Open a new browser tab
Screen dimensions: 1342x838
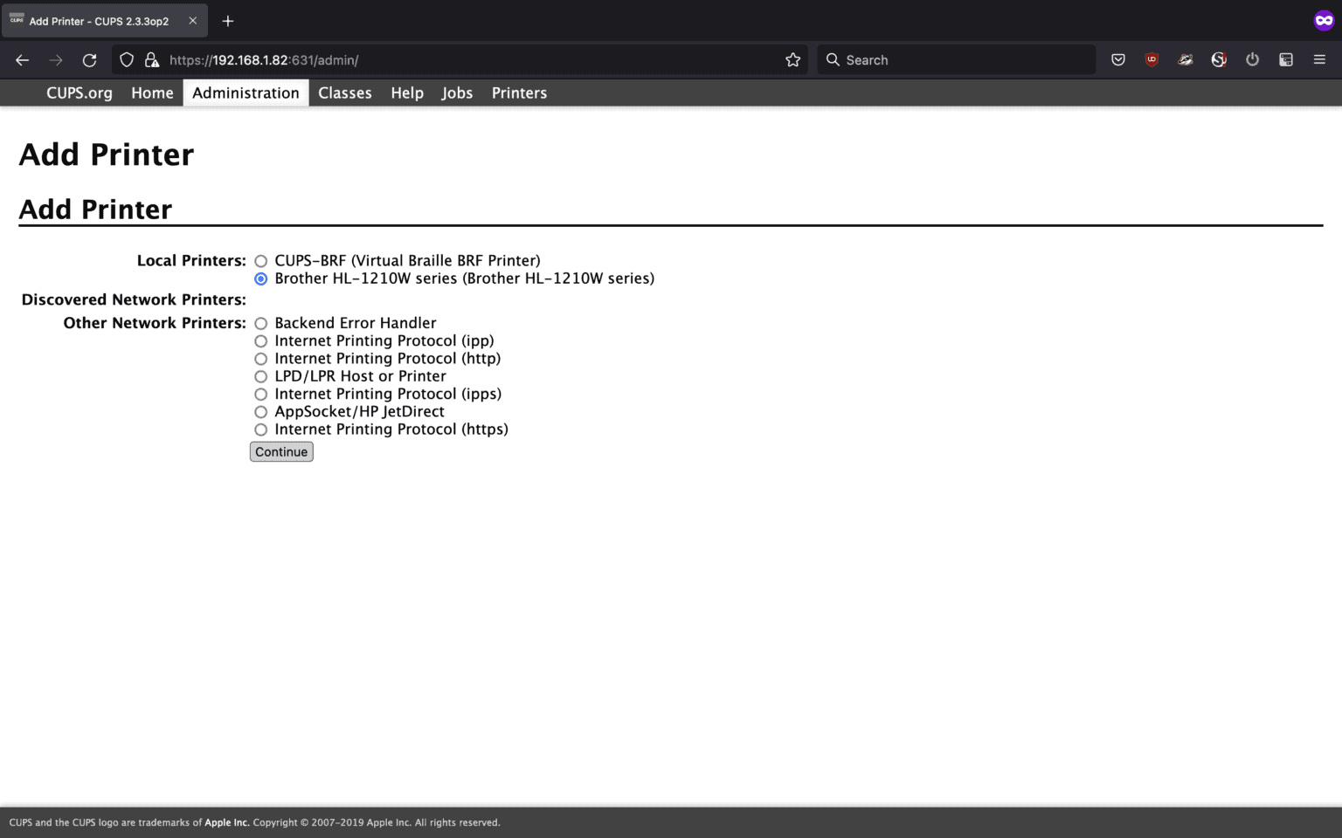click(228, 21)
